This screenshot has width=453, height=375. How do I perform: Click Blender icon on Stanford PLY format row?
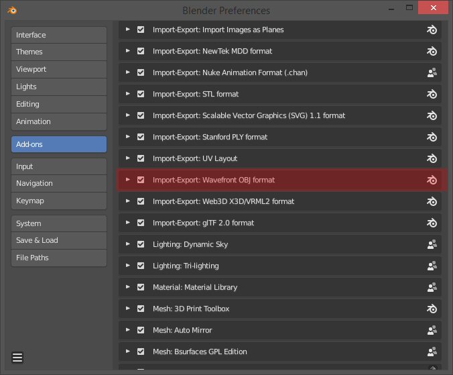click(432, 137)
